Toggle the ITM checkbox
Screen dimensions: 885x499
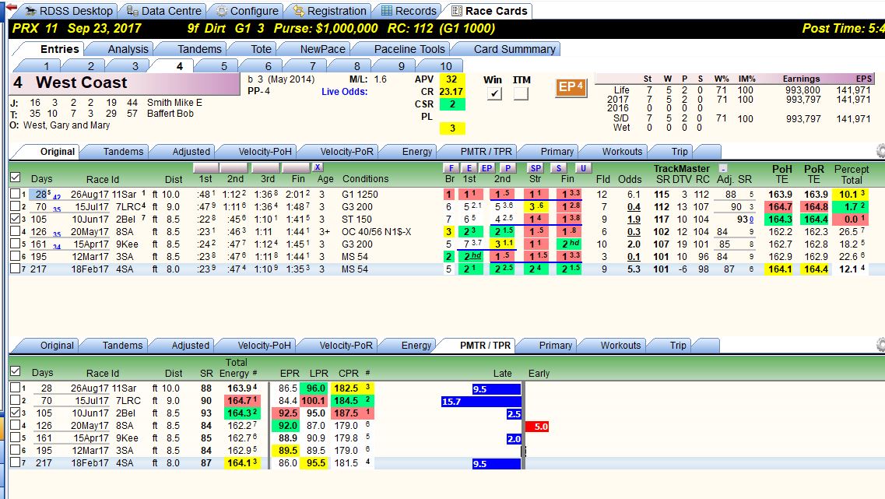pyautogui.click(x=521, y=93)
